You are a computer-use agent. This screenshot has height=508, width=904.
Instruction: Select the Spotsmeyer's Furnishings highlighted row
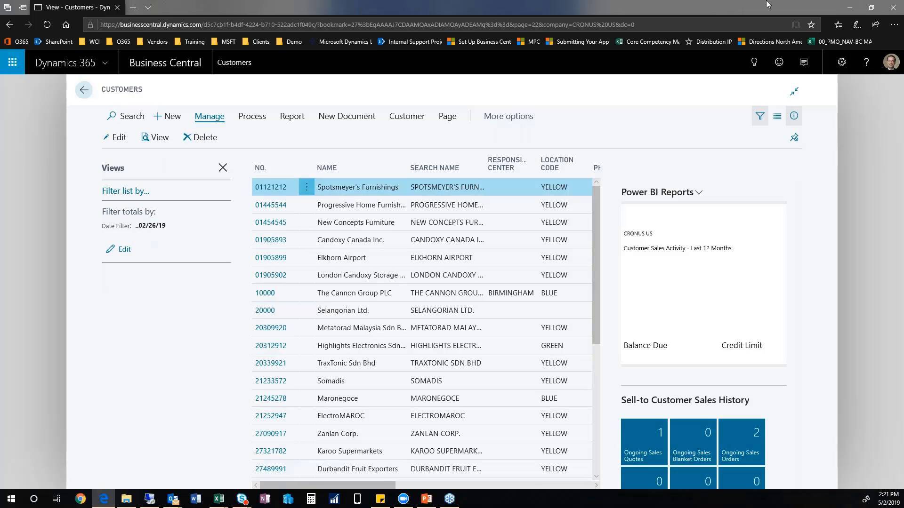click(358, 187)
